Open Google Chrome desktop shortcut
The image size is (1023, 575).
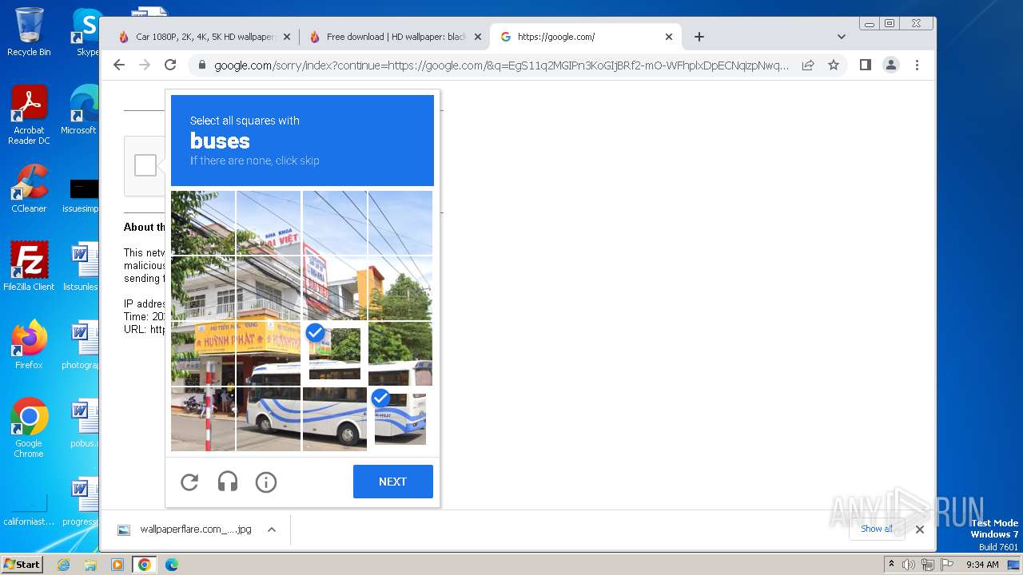(29, 428)
